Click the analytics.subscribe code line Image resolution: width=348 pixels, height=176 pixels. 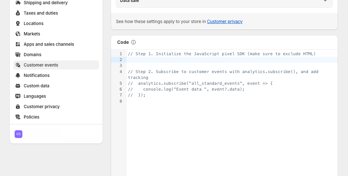200,83
